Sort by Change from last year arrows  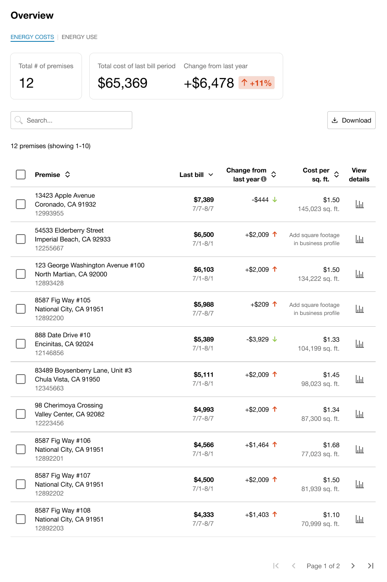pyautogui.click(x=274, y=175)
